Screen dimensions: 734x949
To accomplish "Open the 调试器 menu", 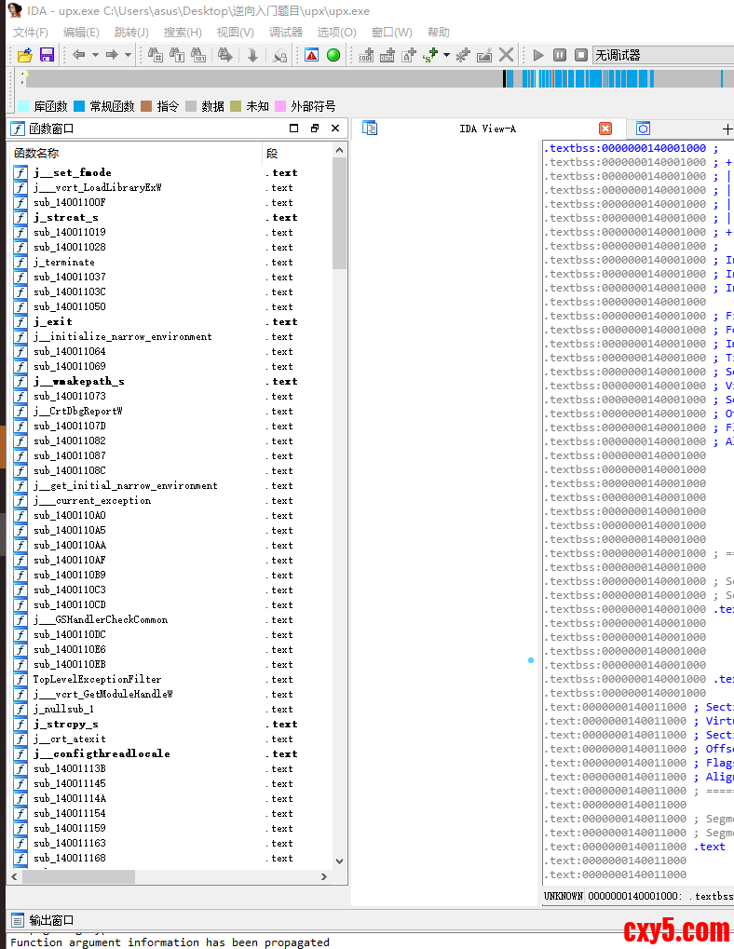I will pyautogui.click(x=286, y=32).
